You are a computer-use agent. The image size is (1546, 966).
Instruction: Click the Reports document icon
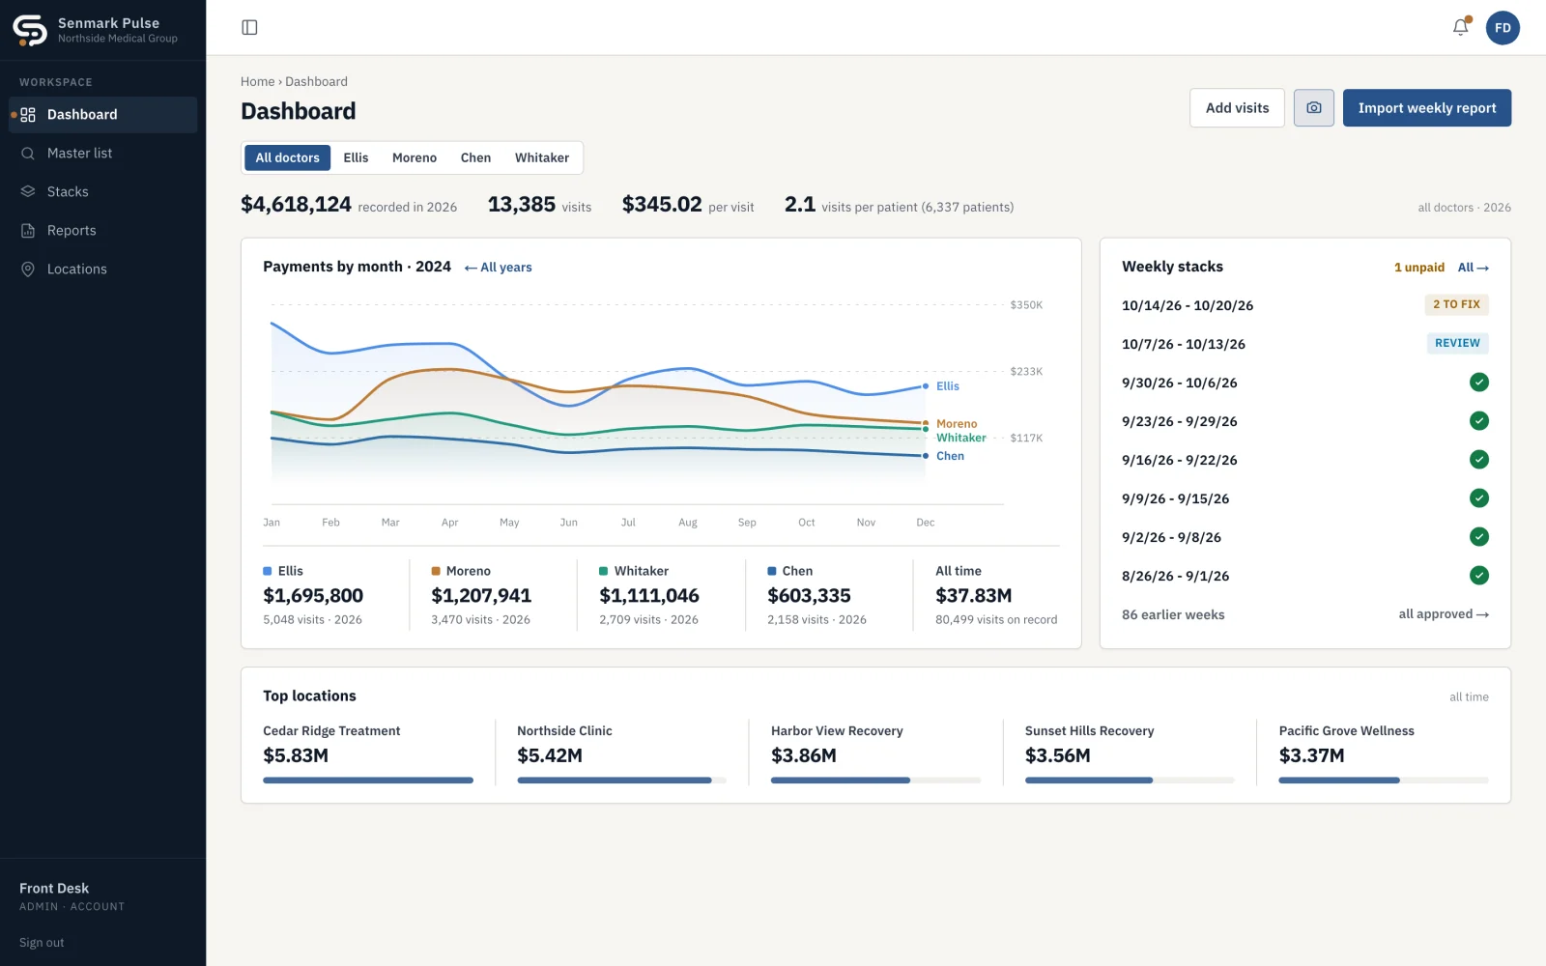click(x=28, y=231)
